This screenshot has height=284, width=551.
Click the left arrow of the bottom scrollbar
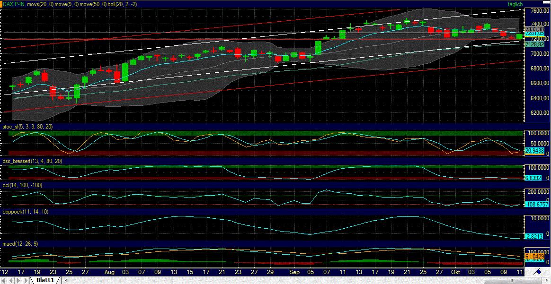[65, 280]
